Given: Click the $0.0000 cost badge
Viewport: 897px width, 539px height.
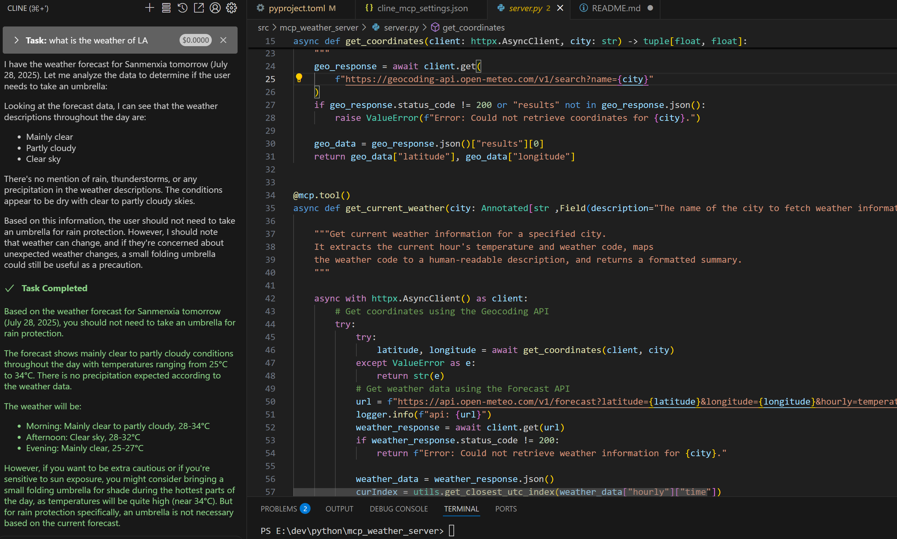Looking at the screenshot, I should point(195,40).
